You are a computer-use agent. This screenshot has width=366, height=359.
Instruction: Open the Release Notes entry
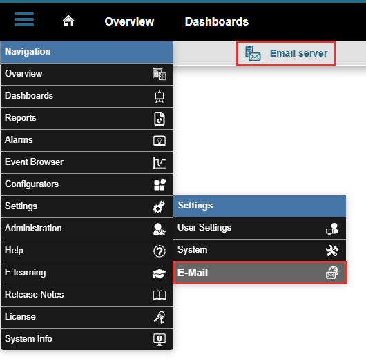[87, 295]
